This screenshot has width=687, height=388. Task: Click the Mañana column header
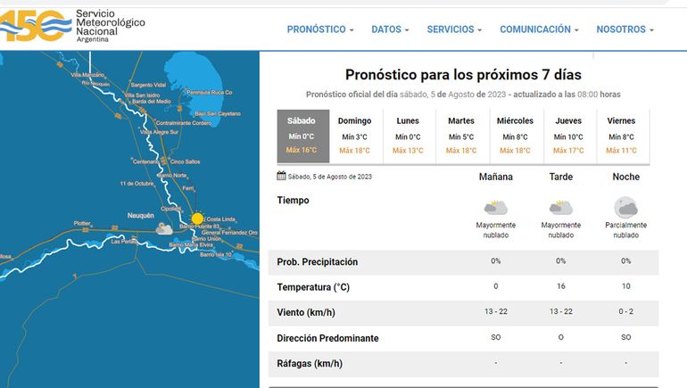click(495, 177)
